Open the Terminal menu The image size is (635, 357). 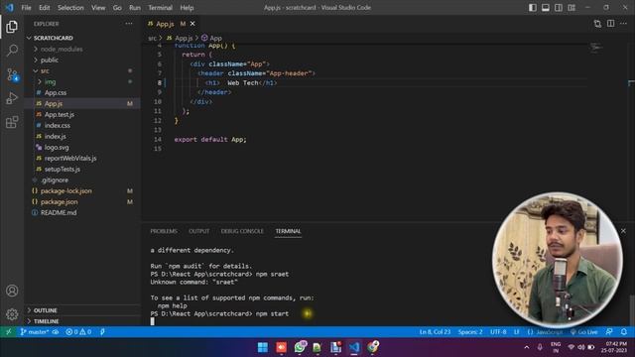[x=160, y=8]
